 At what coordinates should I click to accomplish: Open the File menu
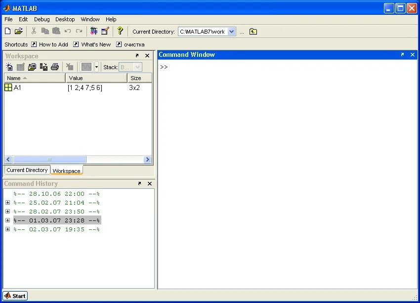tap(8, 19)
